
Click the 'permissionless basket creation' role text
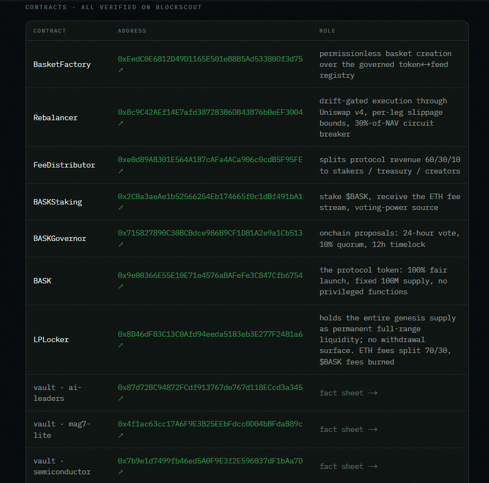(385, 54)
